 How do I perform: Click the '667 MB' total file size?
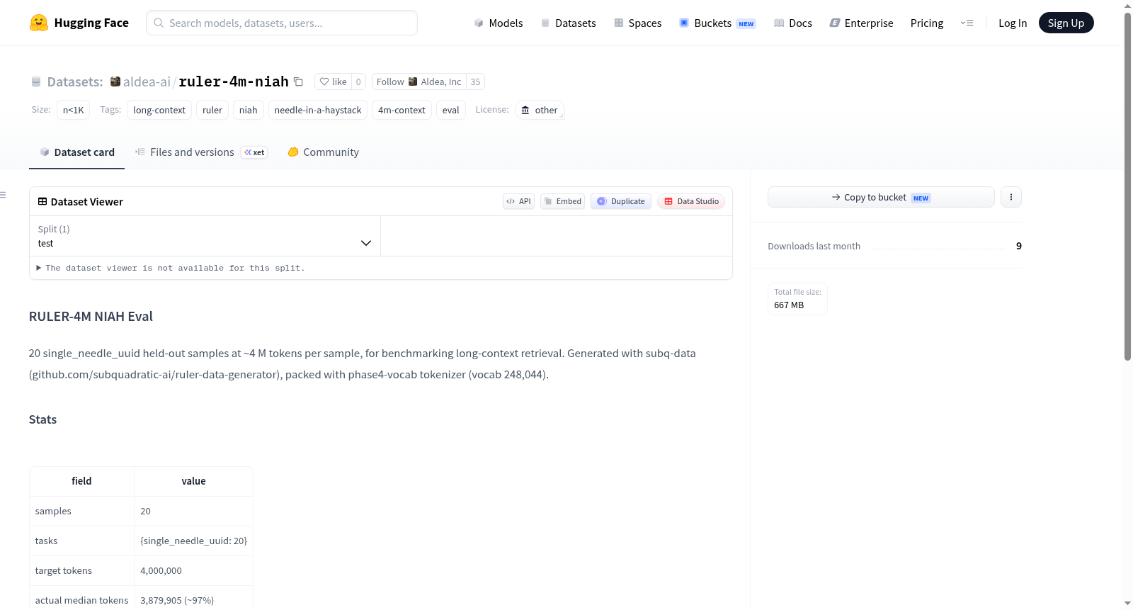(789, 305)
